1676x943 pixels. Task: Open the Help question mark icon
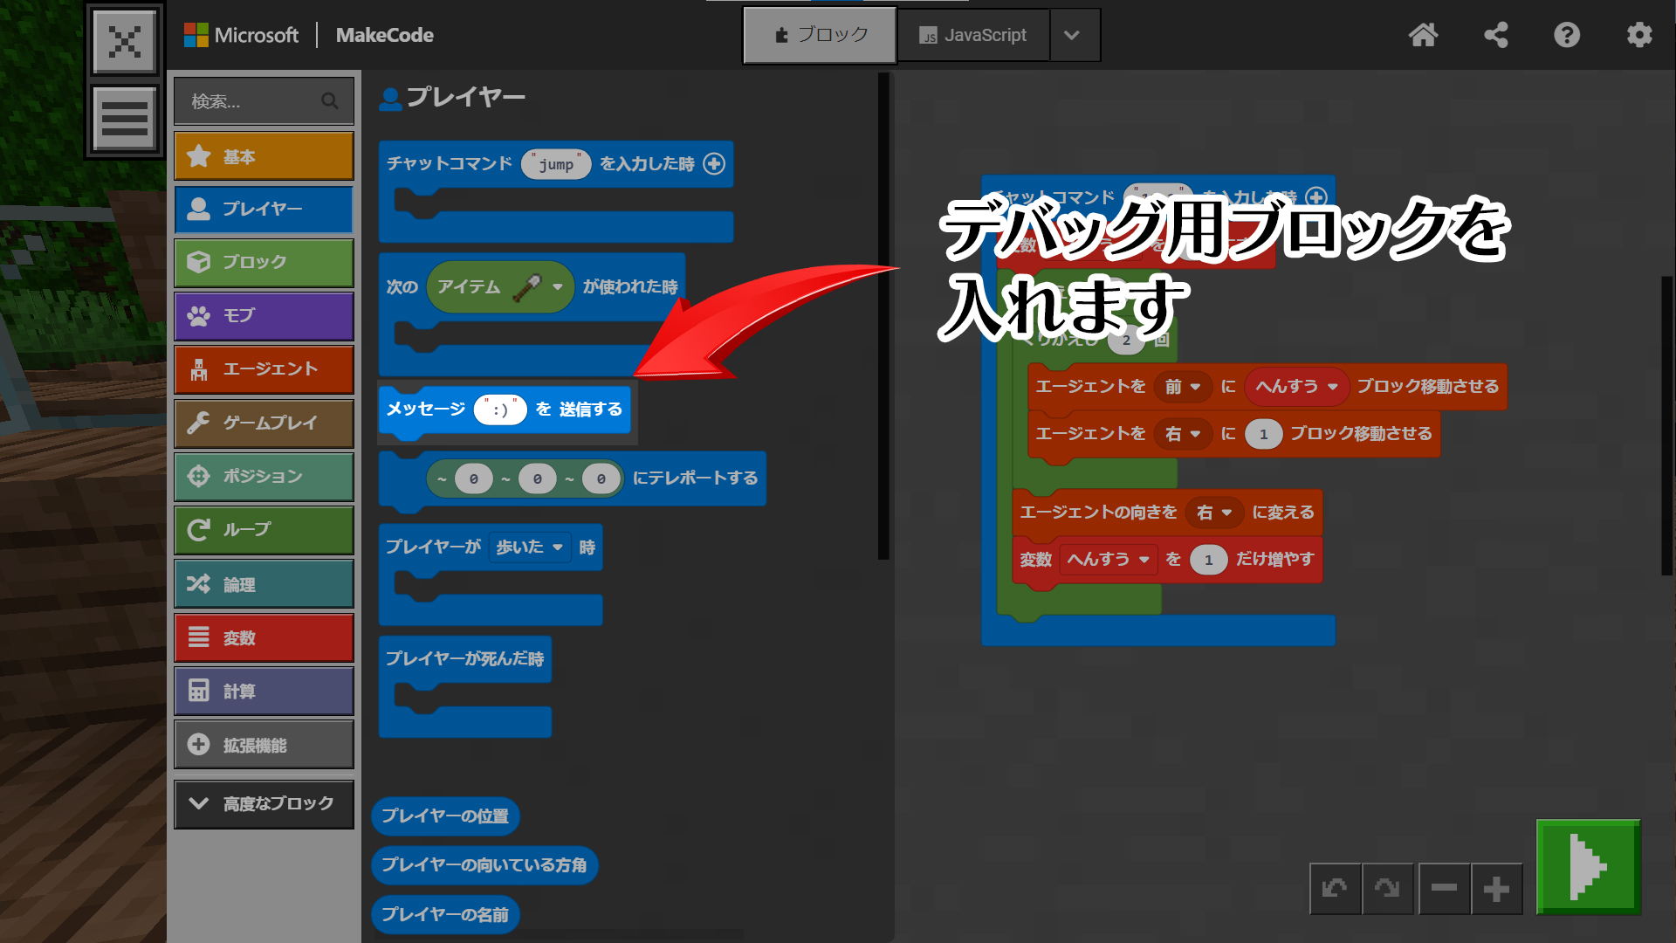point(1567,35)
